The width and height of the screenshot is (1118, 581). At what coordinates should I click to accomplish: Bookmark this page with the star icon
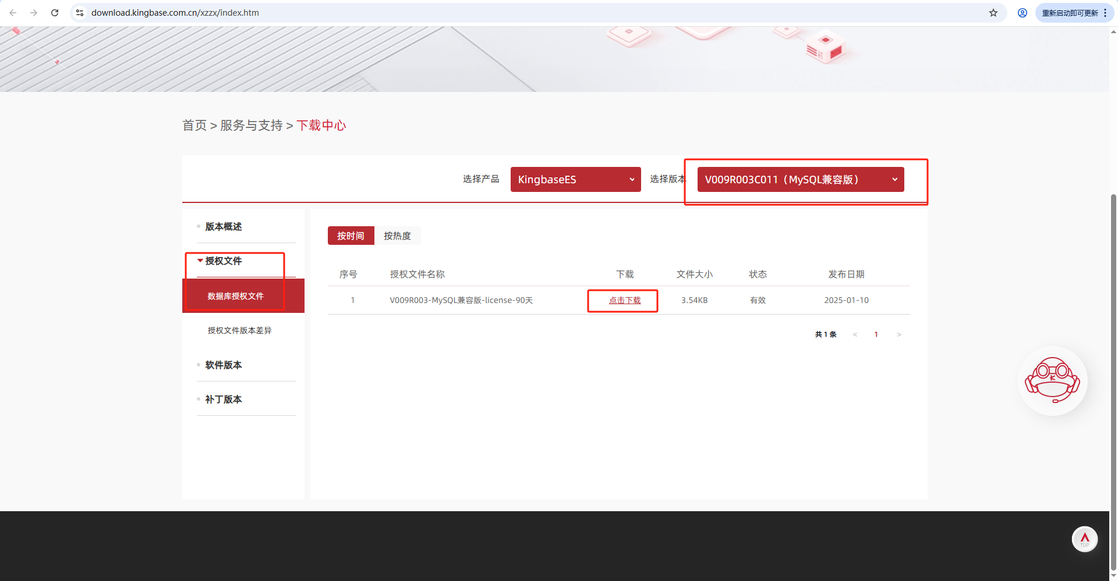tap(993, 13)
